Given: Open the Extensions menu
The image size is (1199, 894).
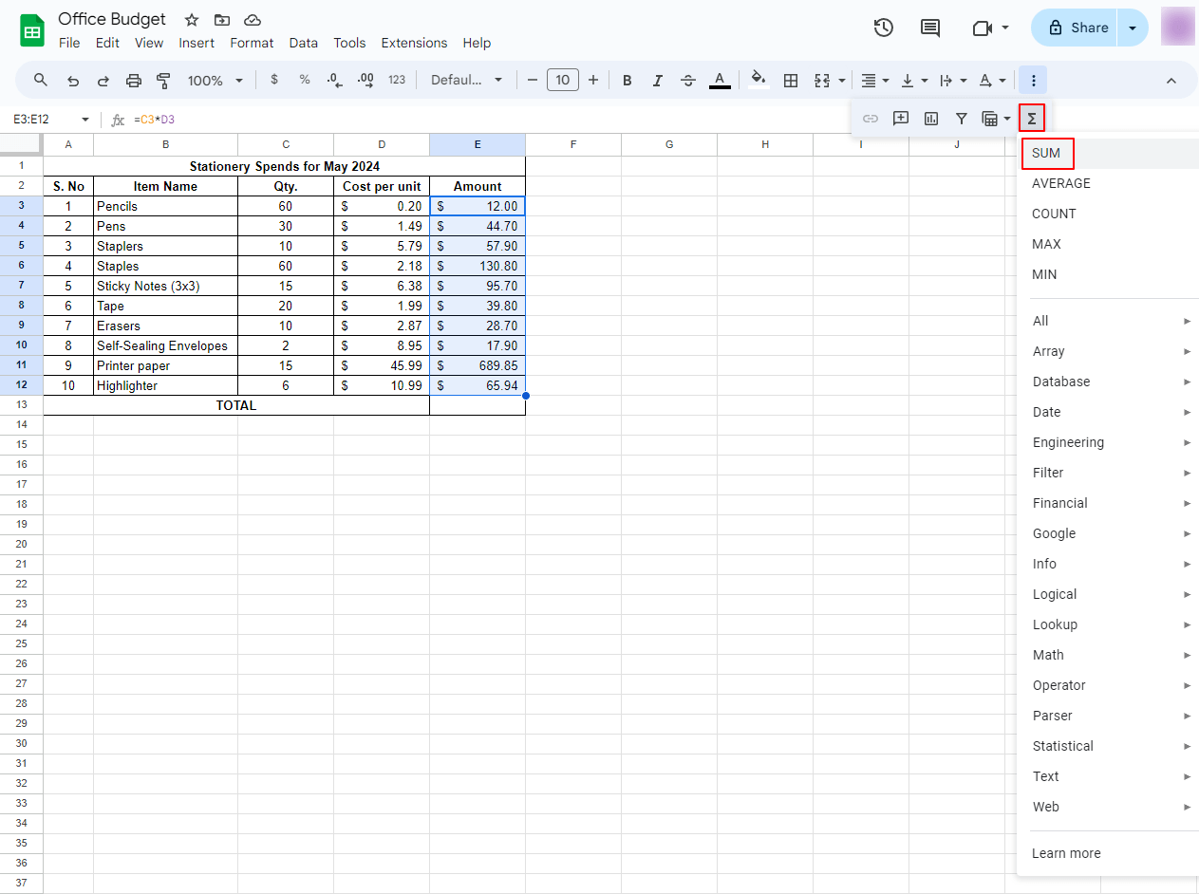Looking at the screenshot, I should click(414, 43).
